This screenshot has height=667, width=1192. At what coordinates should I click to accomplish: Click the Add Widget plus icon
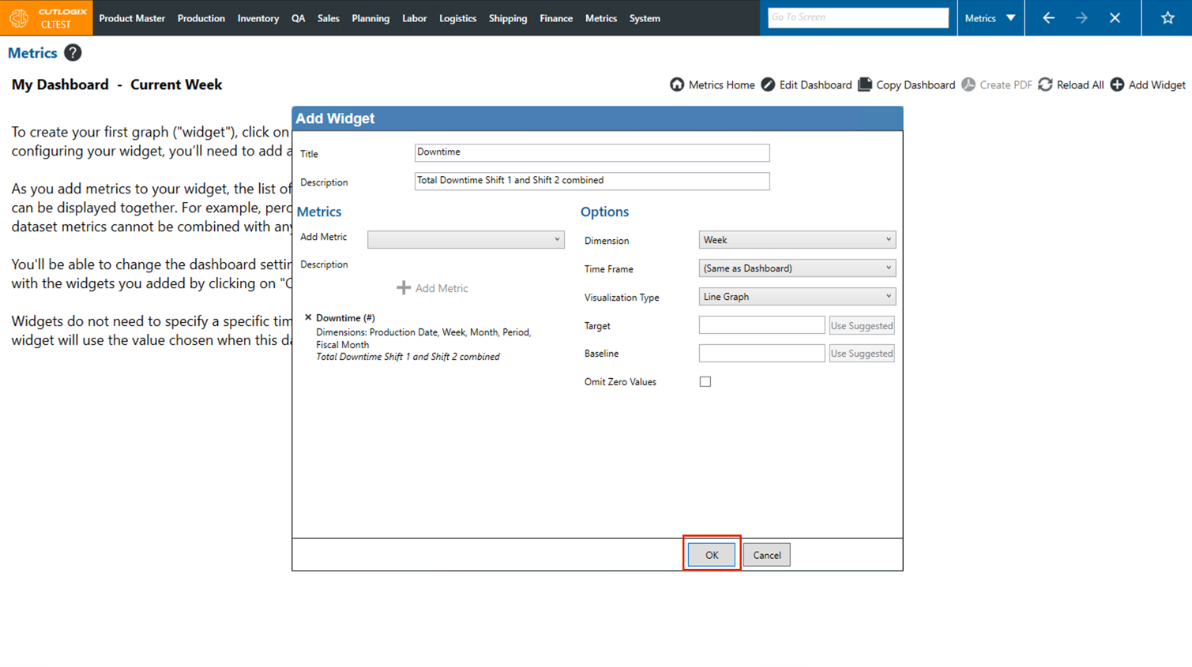[1117, 84]
